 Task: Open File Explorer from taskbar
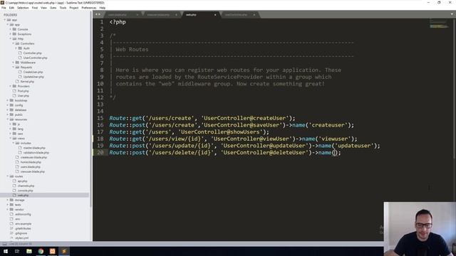tap(29, 251)
